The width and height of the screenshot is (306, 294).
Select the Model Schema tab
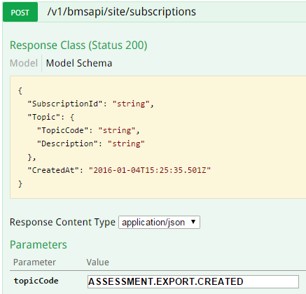coord(79,63)
